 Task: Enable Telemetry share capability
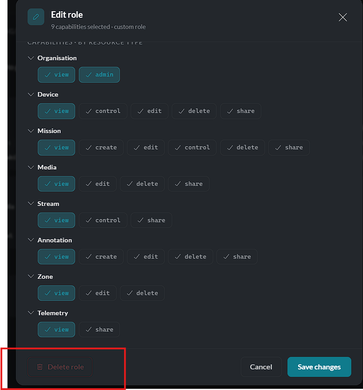pos(99,330)
